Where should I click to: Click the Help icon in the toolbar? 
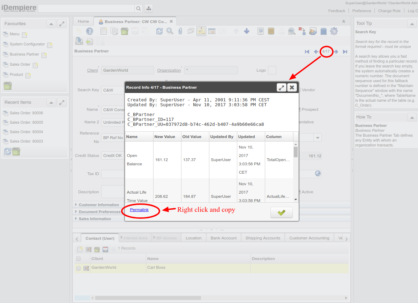90,31
